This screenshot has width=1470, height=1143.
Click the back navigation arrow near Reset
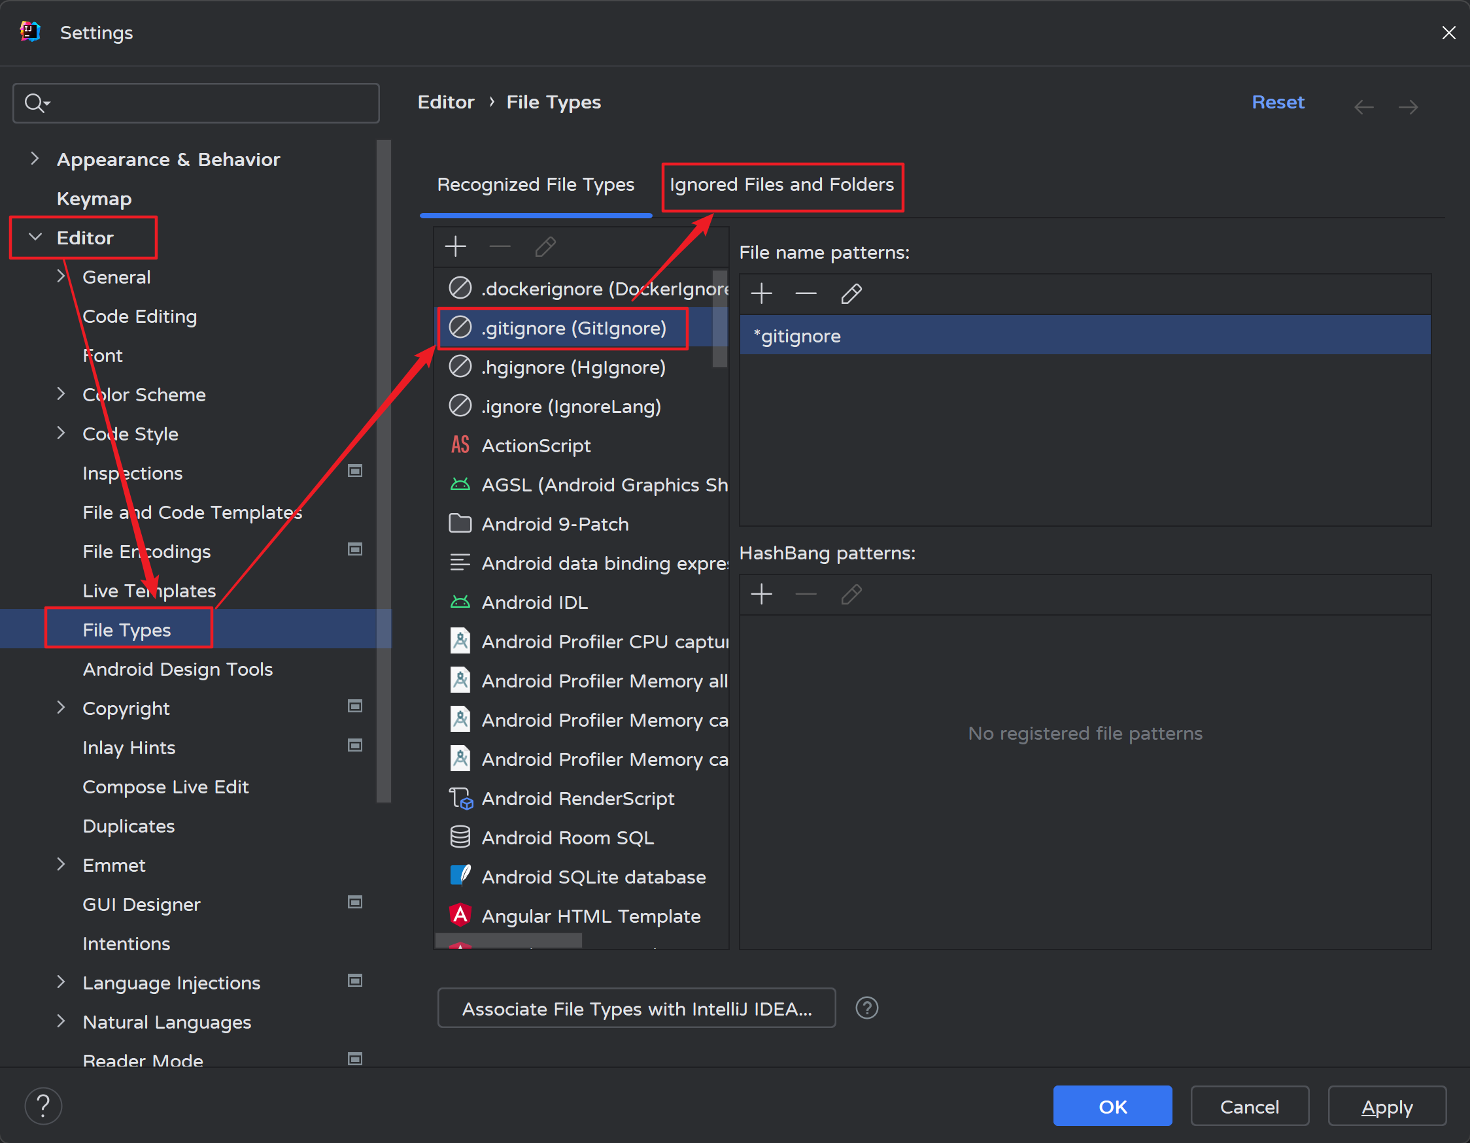coord(1363,107)
